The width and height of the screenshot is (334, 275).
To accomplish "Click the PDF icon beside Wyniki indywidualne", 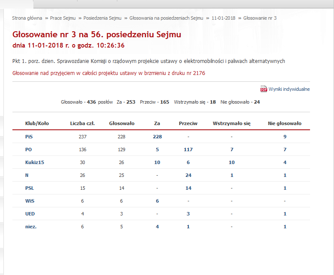I will [x=263, y=89].
